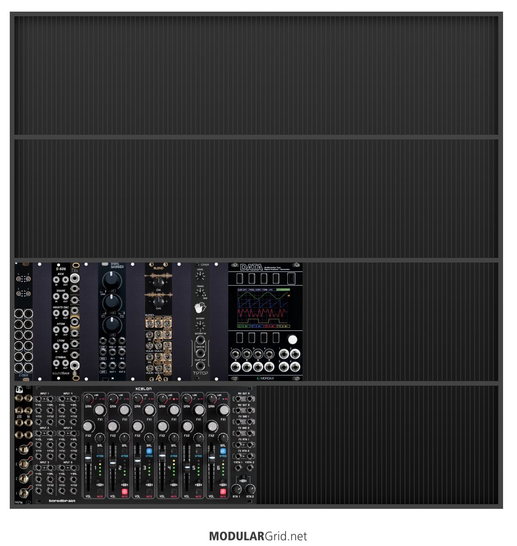Click the top jack on the TXn module
The height and width of the screenshot is (546, 517).
74,277
